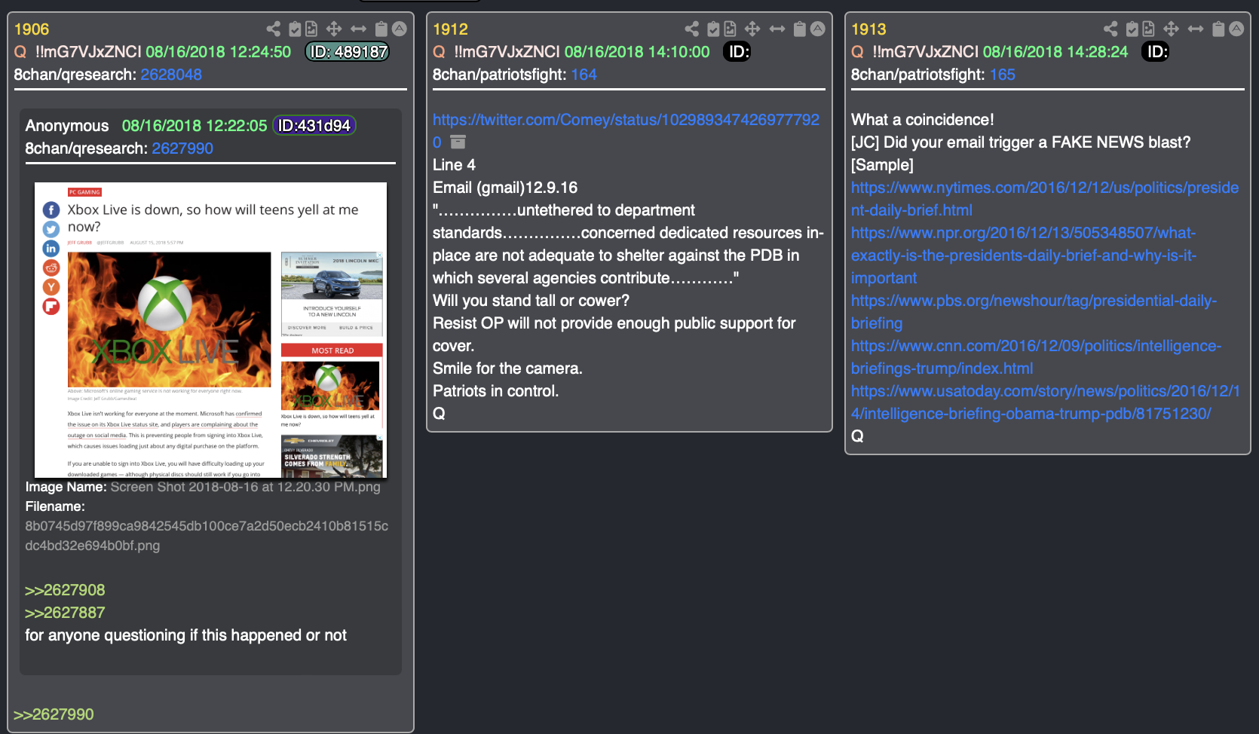Click 'Will you stand tall or cower?' line
The width and height of the screenshot is (1259, 734).
pyautogui.click(x=531, y=301)
